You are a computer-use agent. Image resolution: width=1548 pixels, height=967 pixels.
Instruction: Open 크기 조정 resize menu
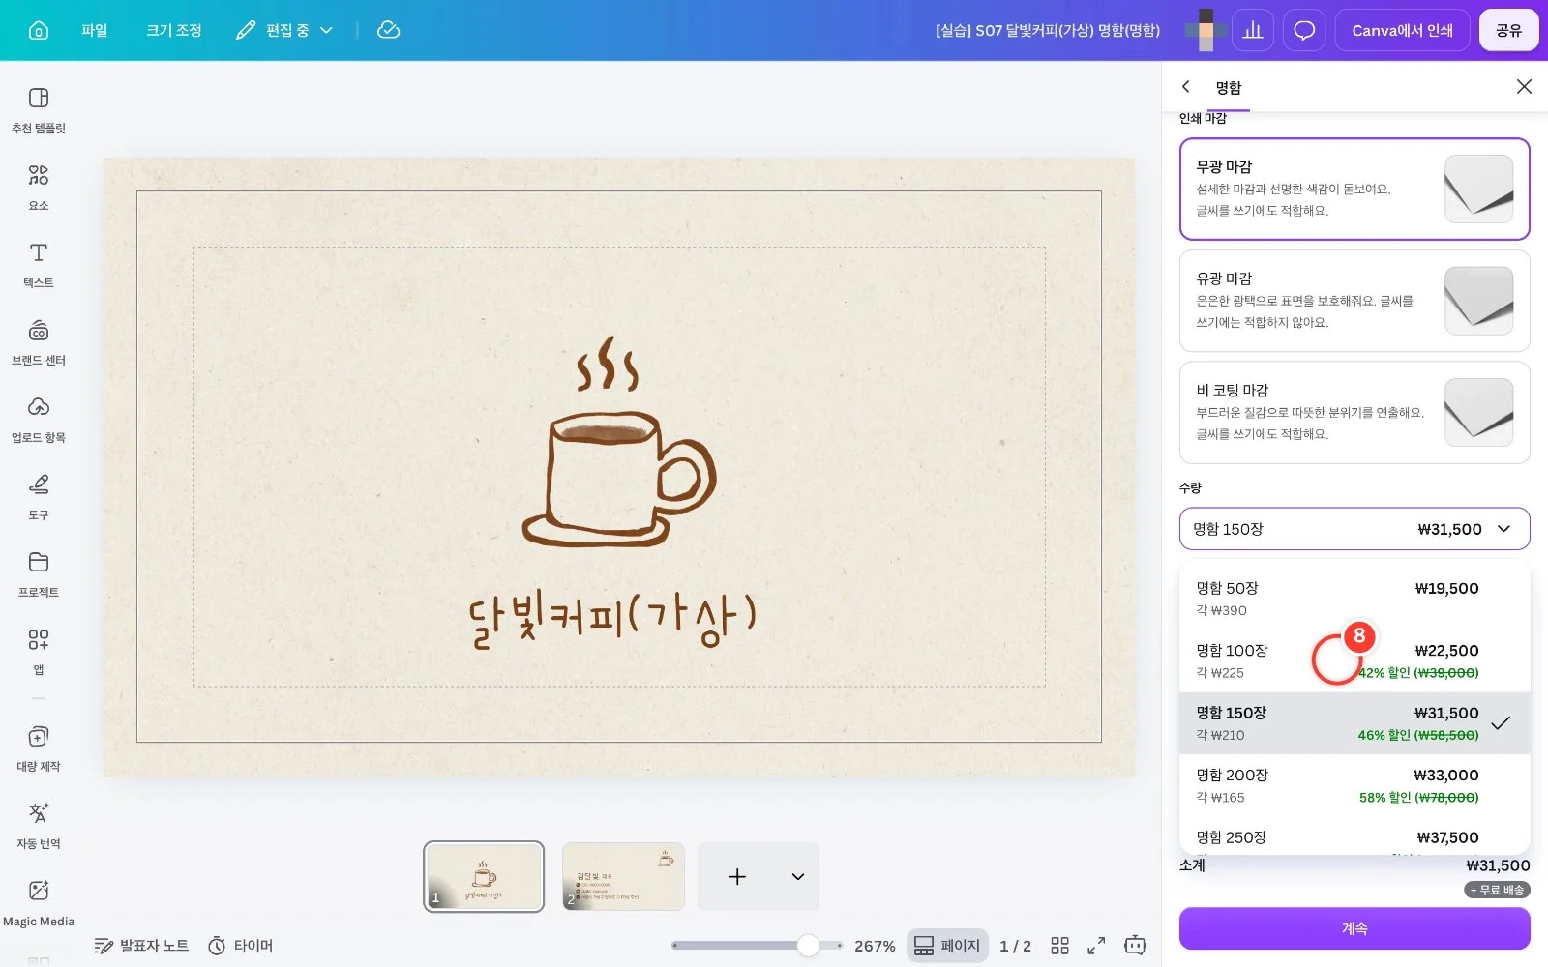(x=174, y=30)
